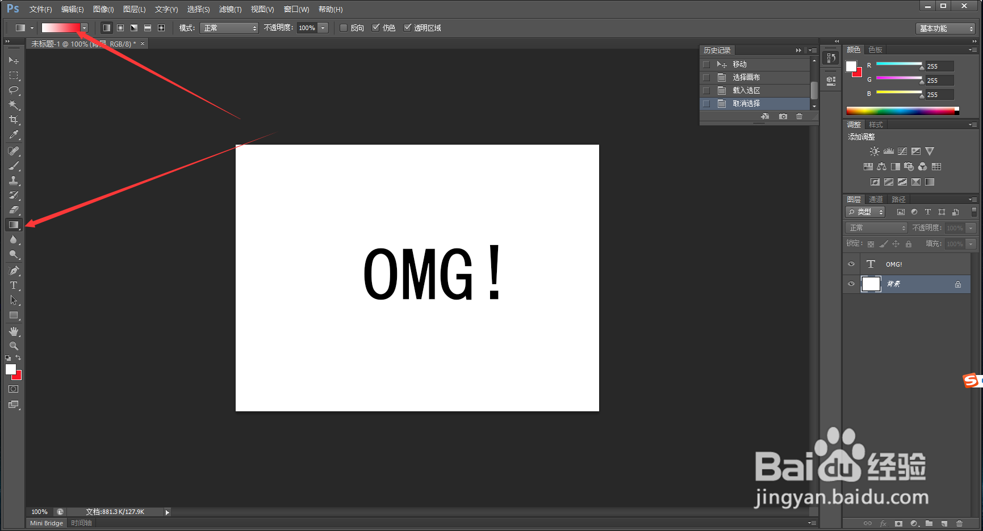Select the 载入选区 history state
This screenshot has height=531, width=983.
pos(755,91)
